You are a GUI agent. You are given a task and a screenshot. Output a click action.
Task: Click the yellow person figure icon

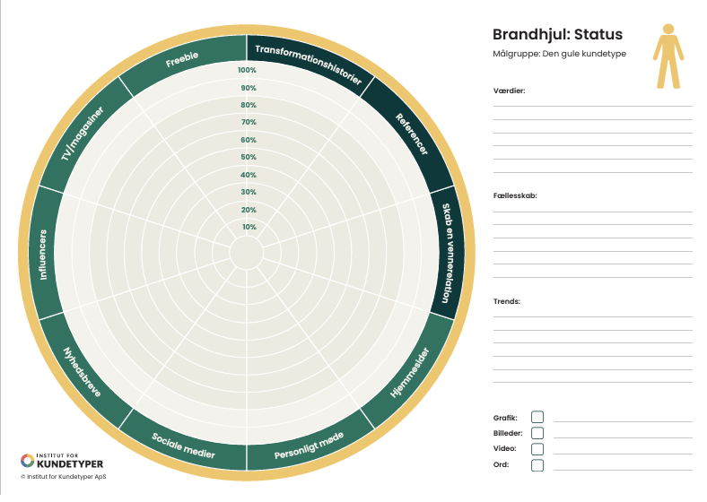point(666,56)
